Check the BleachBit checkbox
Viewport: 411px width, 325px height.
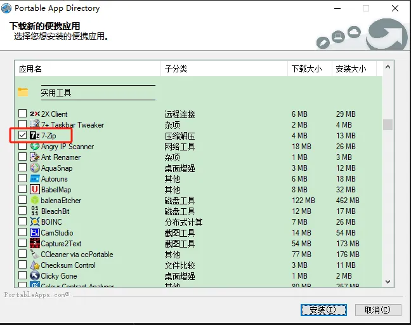pos(23,211)
